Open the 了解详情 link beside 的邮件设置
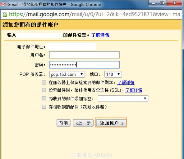The image size is (184, 159). pos(100,35)
